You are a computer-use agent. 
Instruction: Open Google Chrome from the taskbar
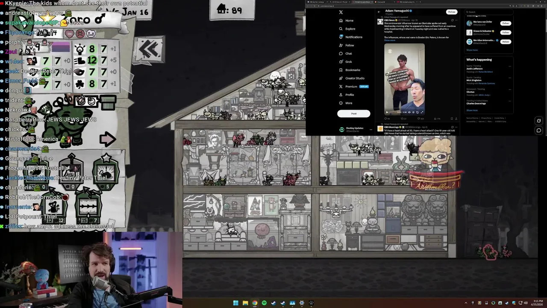pos(255,303)
